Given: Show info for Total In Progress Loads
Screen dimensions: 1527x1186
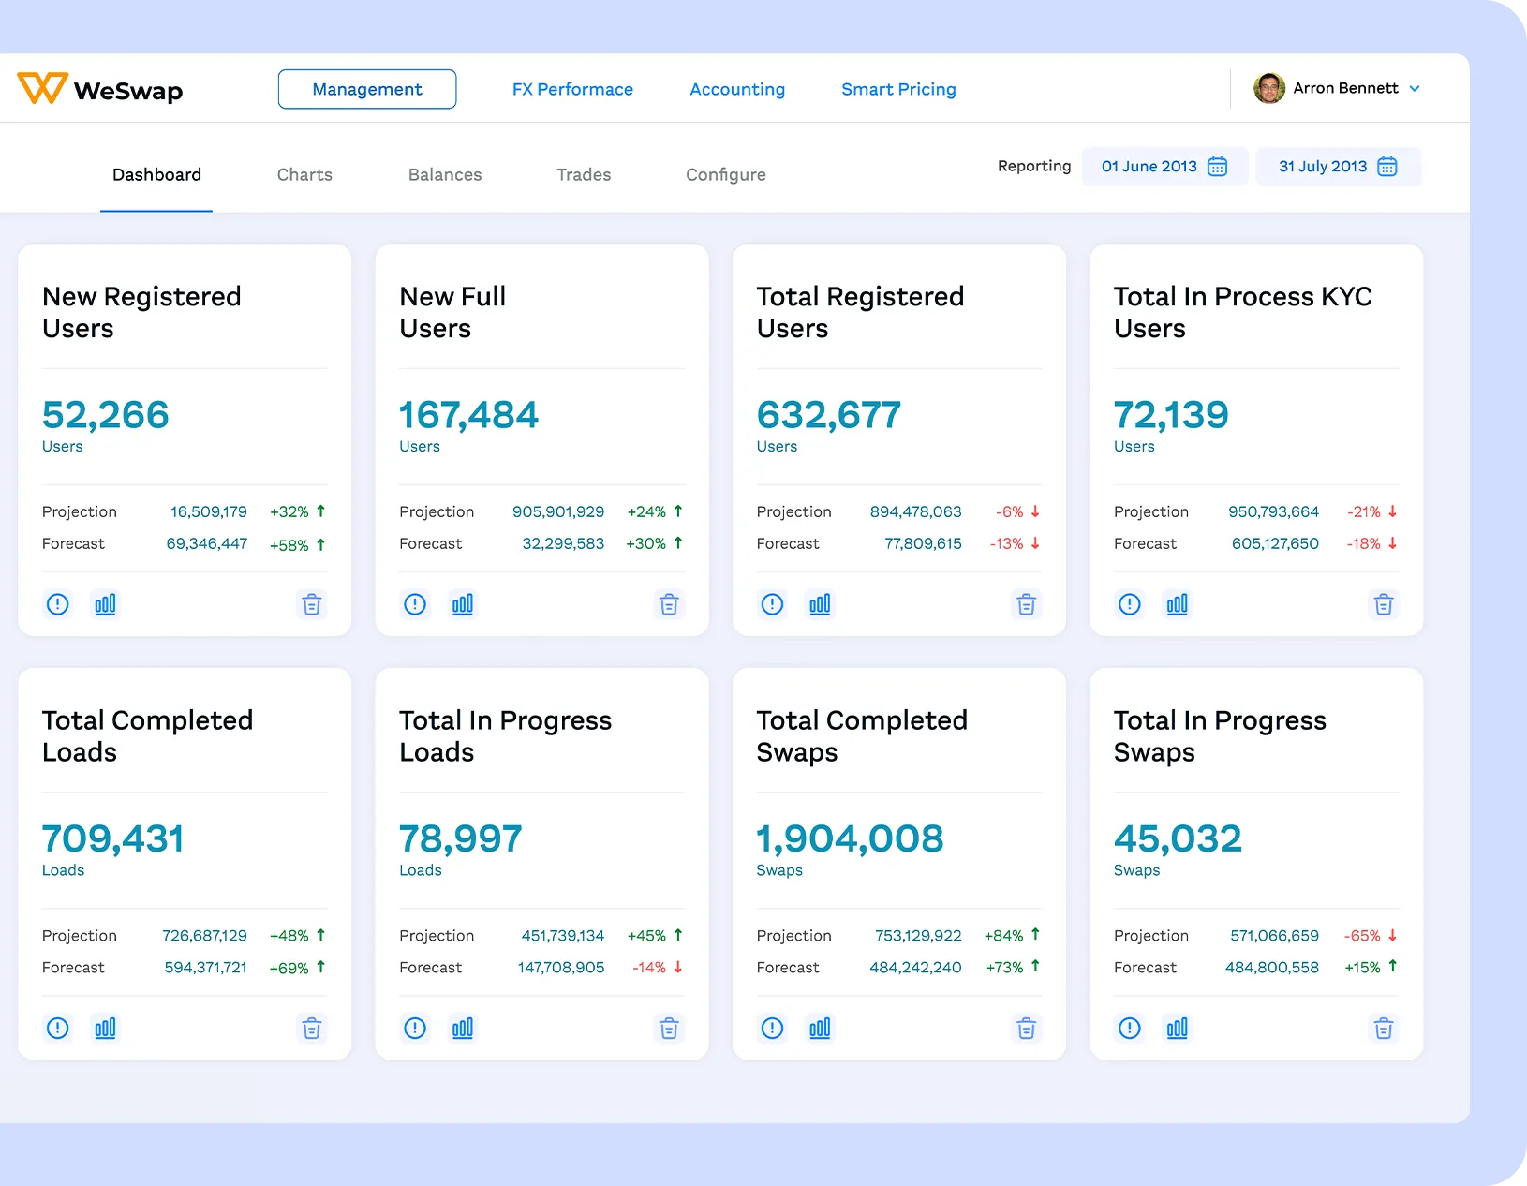Looking at the screenshot, I should (415, 1029).
